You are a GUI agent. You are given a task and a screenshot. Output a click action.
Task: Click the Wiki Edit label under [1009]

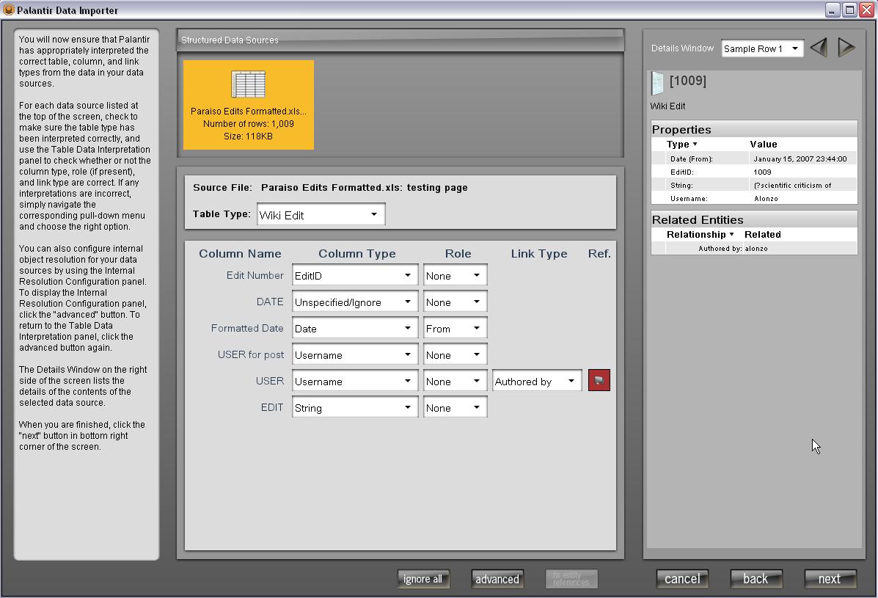[667, 106]
